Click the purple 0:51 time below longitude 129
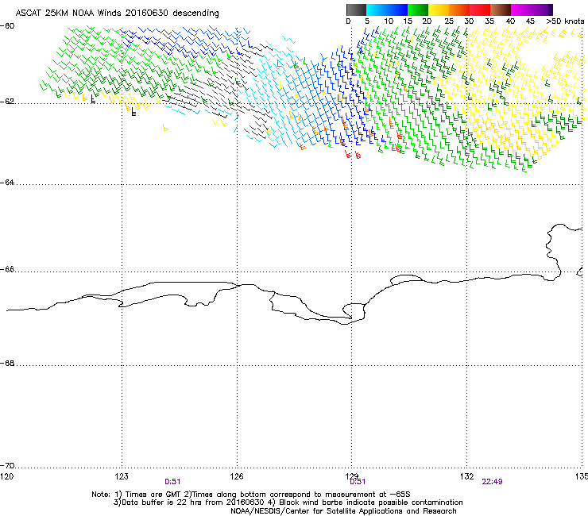The width and height of the screenshot is (588, 516). click(358, 482)
